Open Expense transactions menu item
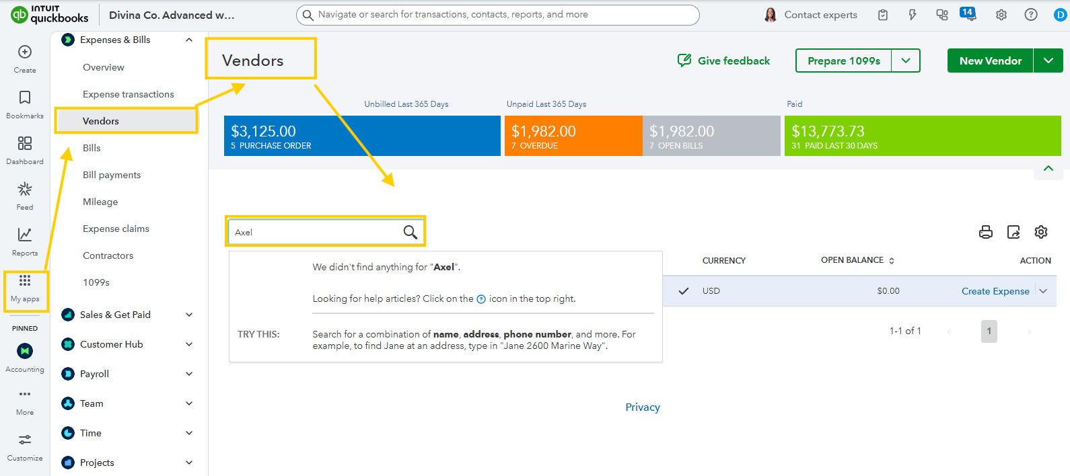Image resolution: width=1070 pixels, height=476 pixels. 129,94
